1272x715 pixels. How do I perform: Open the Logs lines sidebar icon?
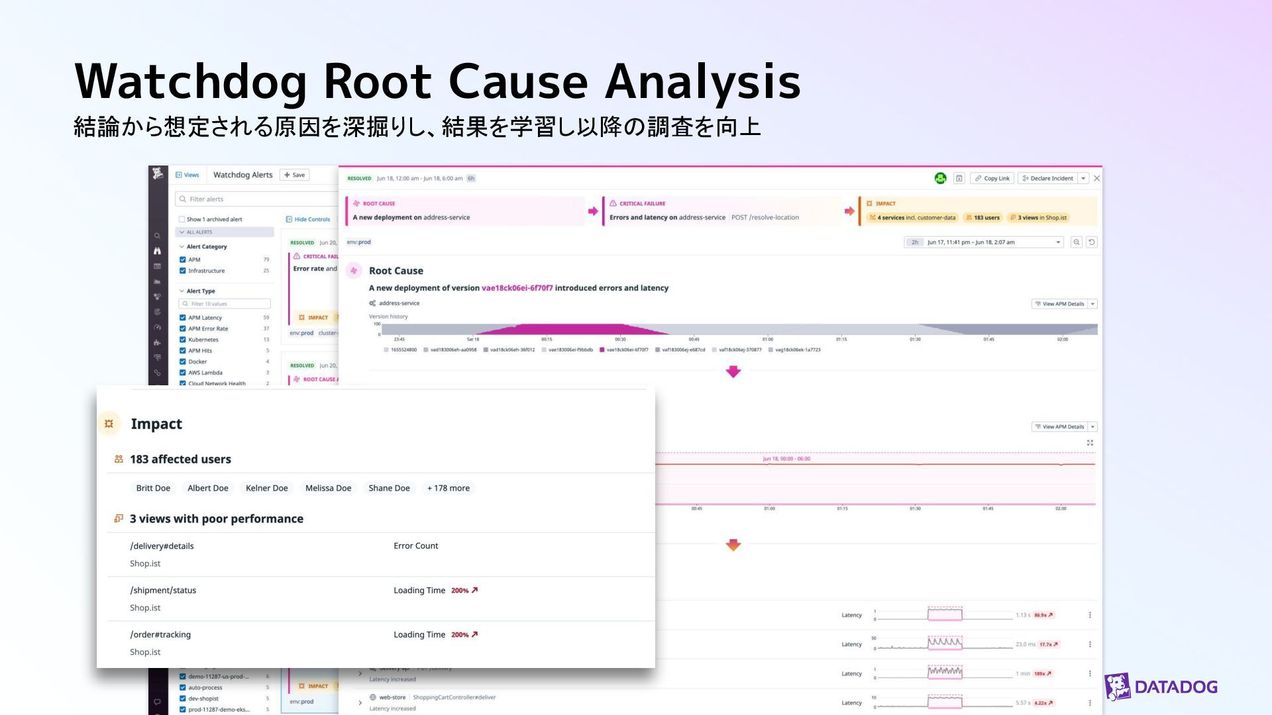tap(157, 358)
